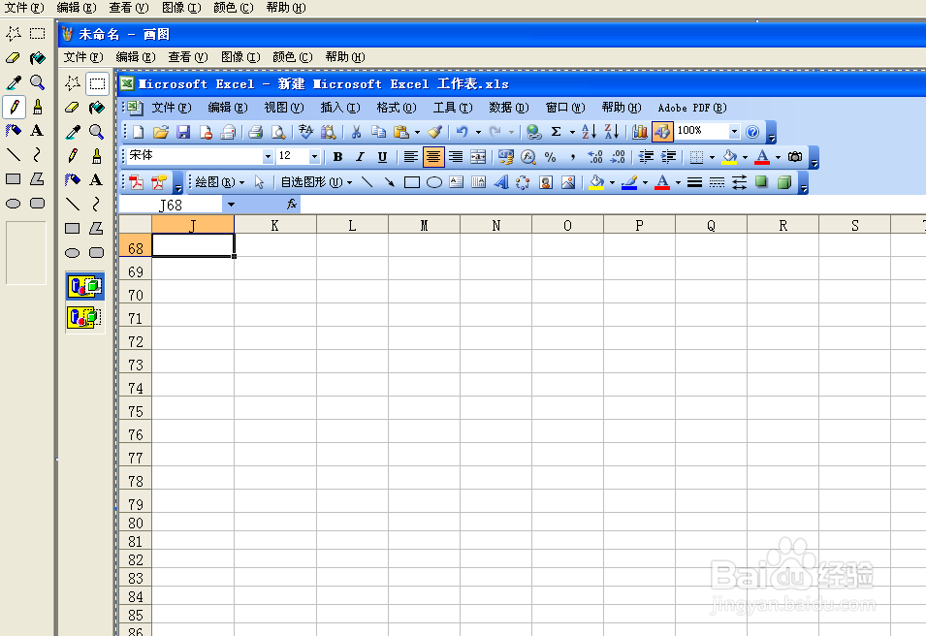This screenshot has height=636, width=926.
Task: Open the 自选图形(U) AutoShapes dropdown
Action: 316,182
